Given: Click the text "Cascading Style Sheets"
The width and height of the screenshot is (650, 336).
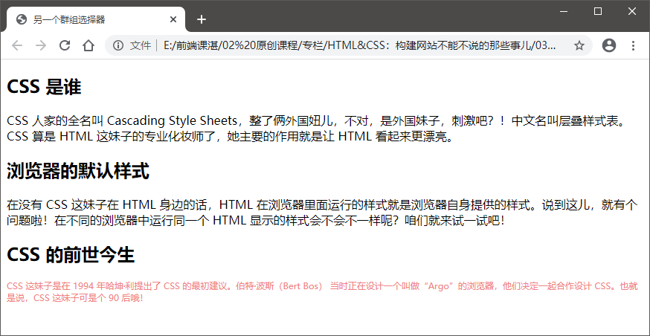Looking at the screenshot, I should pyautogui.click(x=172, y=121).
